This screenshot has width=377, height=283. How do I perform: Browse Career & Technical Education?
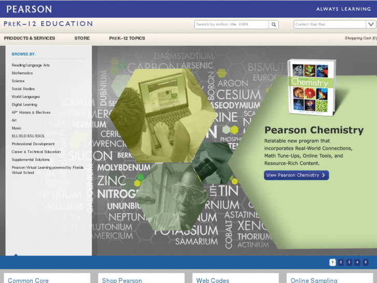coord(36,152)
